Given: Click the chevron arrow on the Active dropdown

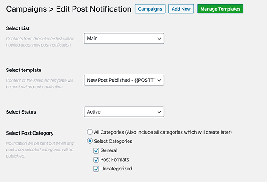Looking at the screenshot, I should [x=159, y=112].
